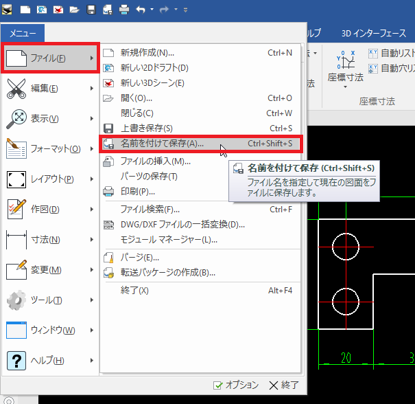Click the new file icon in title bar

coord(25,10)
